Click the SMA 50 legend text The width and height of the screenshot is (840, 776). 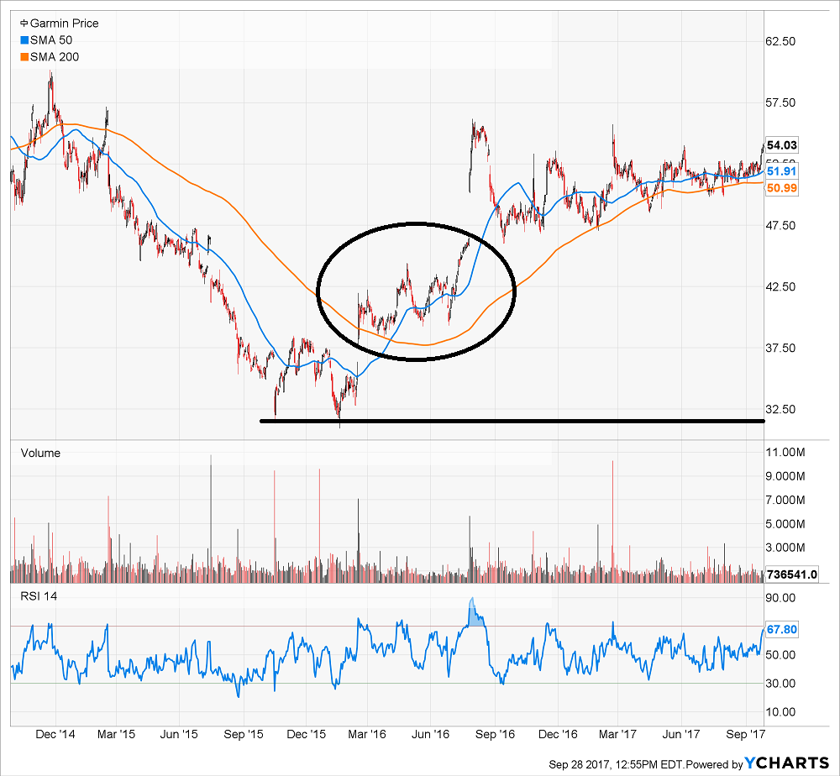coord(51,40)
